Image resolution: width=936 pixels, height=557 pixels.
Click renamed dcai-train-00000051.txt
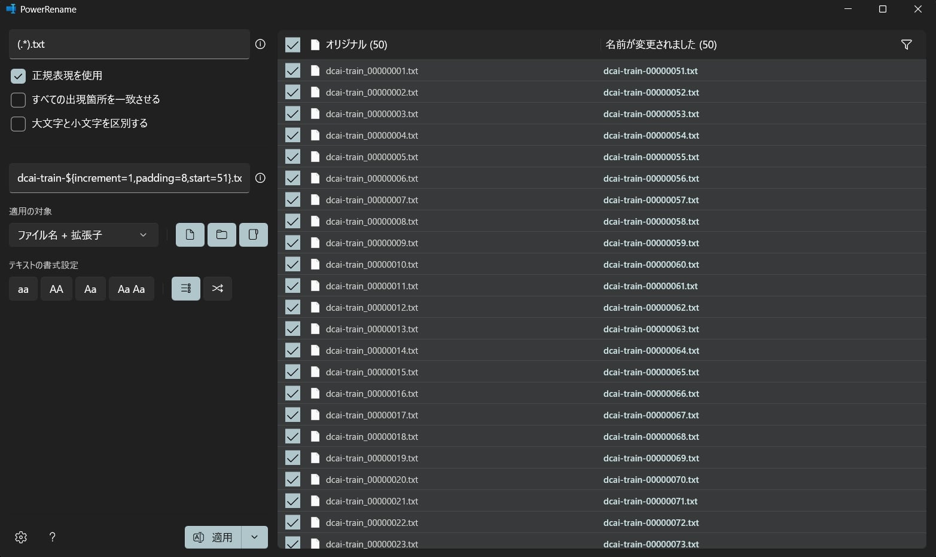point(651,71)
